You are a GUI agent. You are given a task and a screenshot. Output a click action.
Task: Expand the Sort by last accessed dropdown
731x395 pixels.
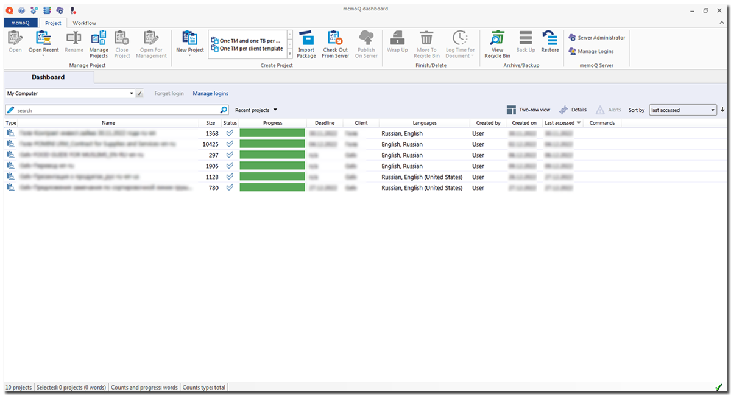[x=713, y=110]
